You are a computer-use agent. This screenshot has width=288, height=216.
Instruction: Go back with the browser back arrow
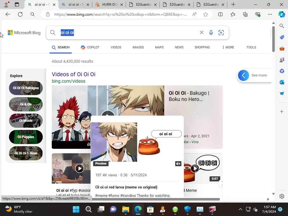tap(8, 14)
